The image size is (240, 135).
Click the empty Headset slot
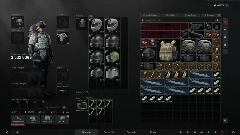(63, 22)
